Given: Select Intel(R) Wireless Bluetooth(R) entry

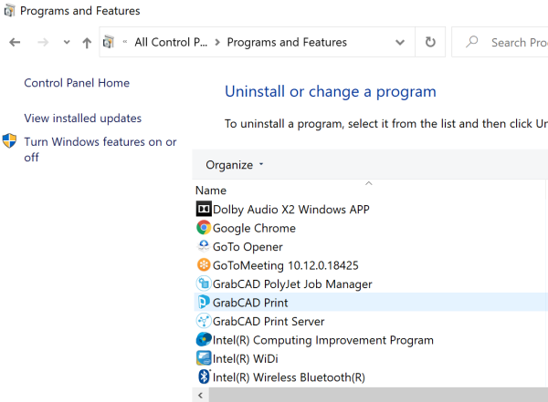Looking at the screenshot, I should point(289,377).
